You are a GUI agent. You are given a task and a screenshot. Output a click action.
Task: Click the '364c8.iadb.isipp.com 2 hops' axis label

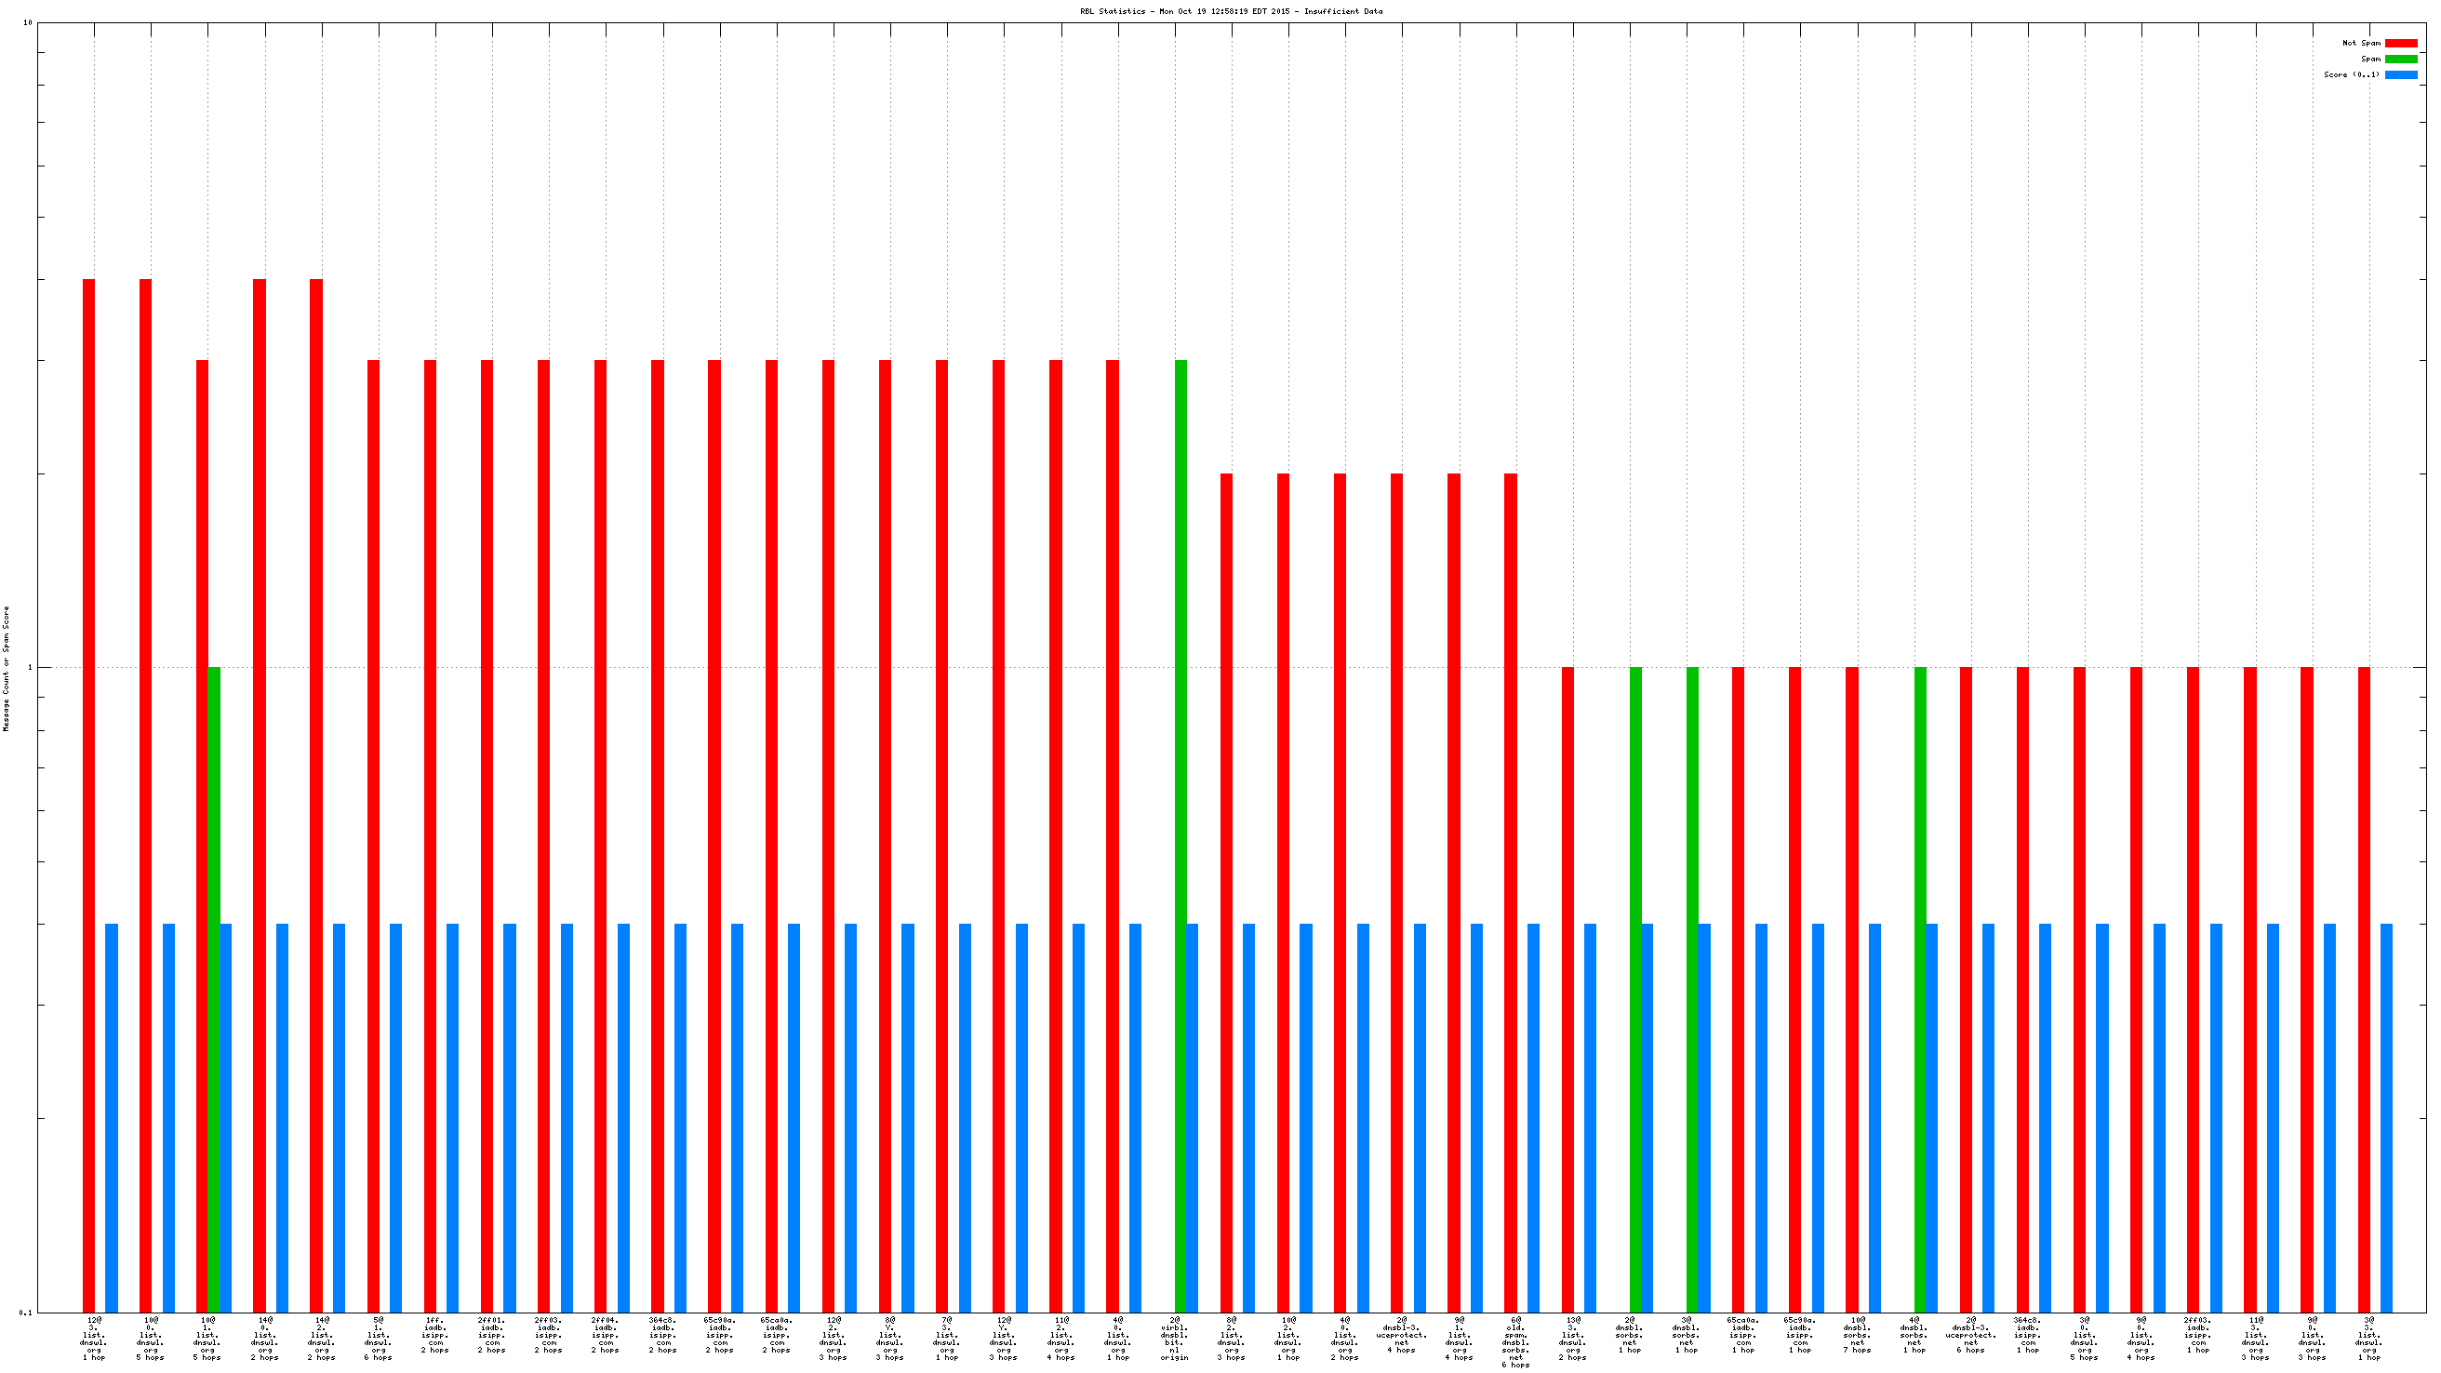[662, 1335]
